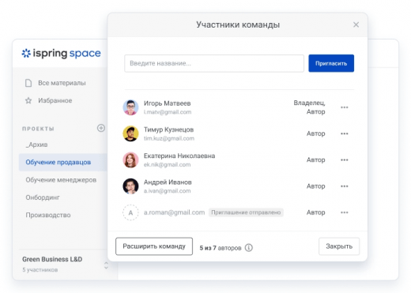This screenshot has width=411, height=293.
Task: Click the name Игорь Матвеев
Action: click(x=167, y=103)
